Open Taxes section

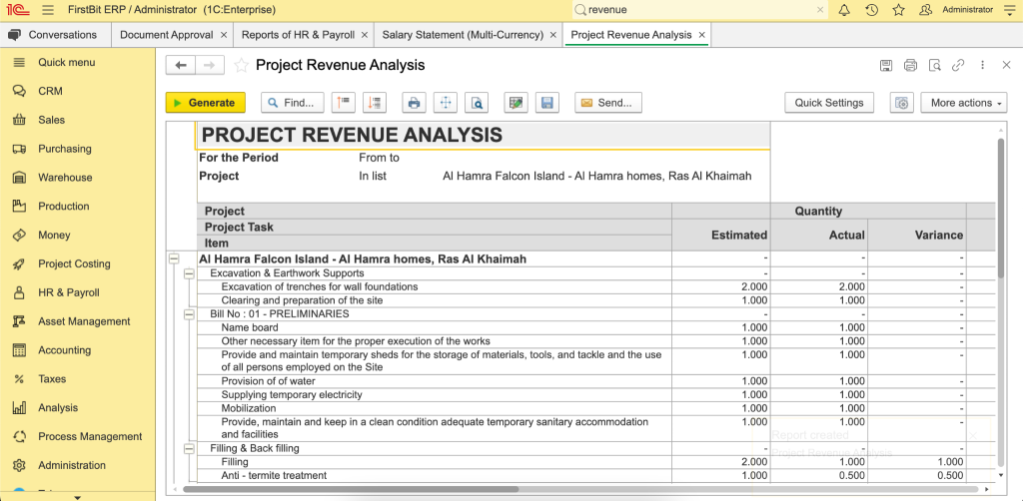78,378
